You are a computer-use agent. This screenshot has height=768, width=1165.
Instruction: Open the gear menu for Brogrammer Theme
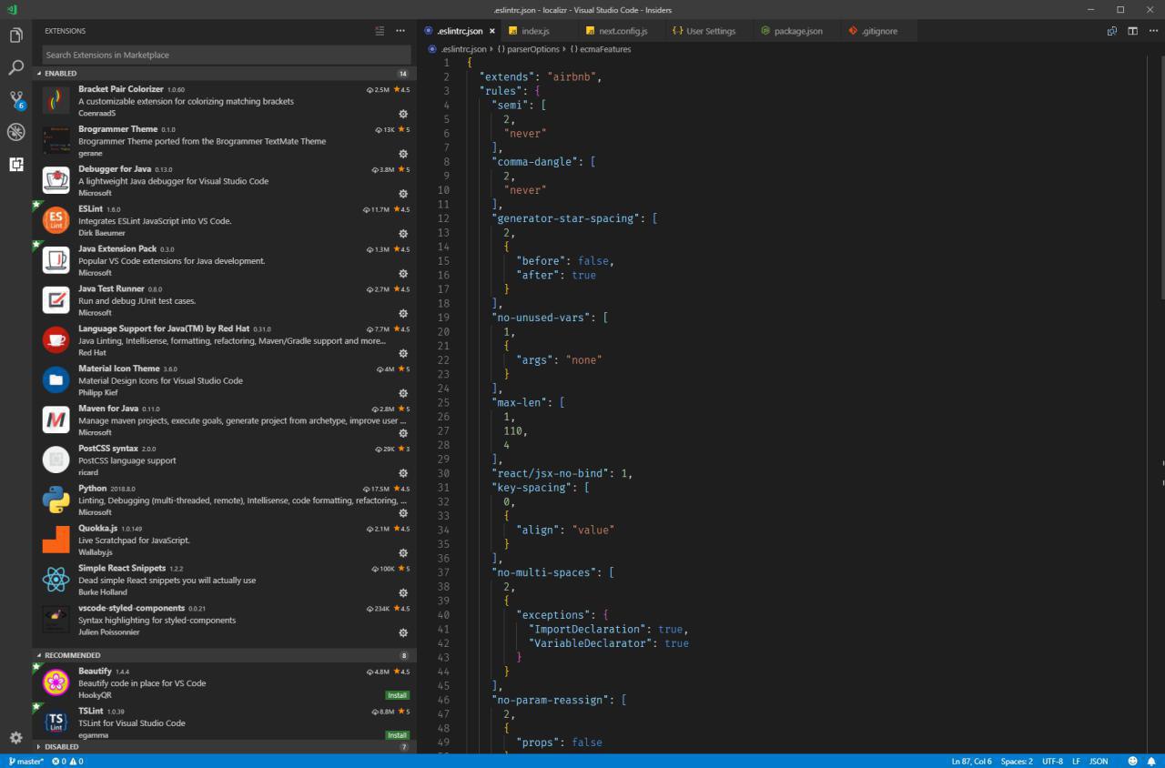pos(403,154)
